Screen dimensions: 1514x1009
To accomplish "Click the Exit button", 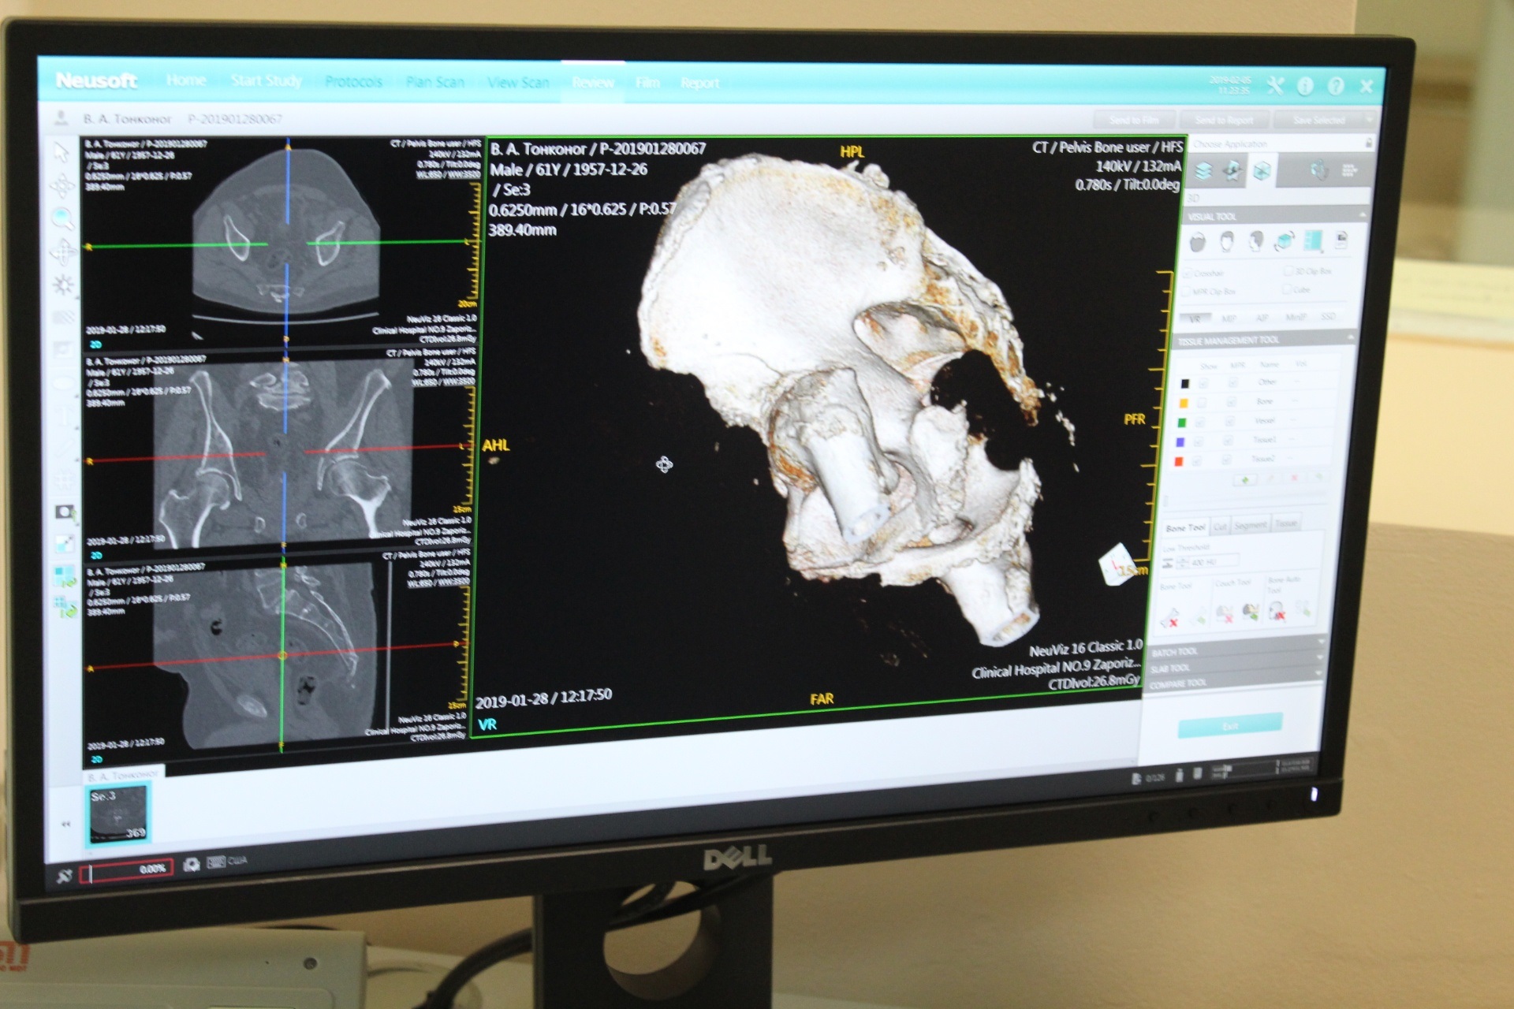I will click(x=1230, y=726).
